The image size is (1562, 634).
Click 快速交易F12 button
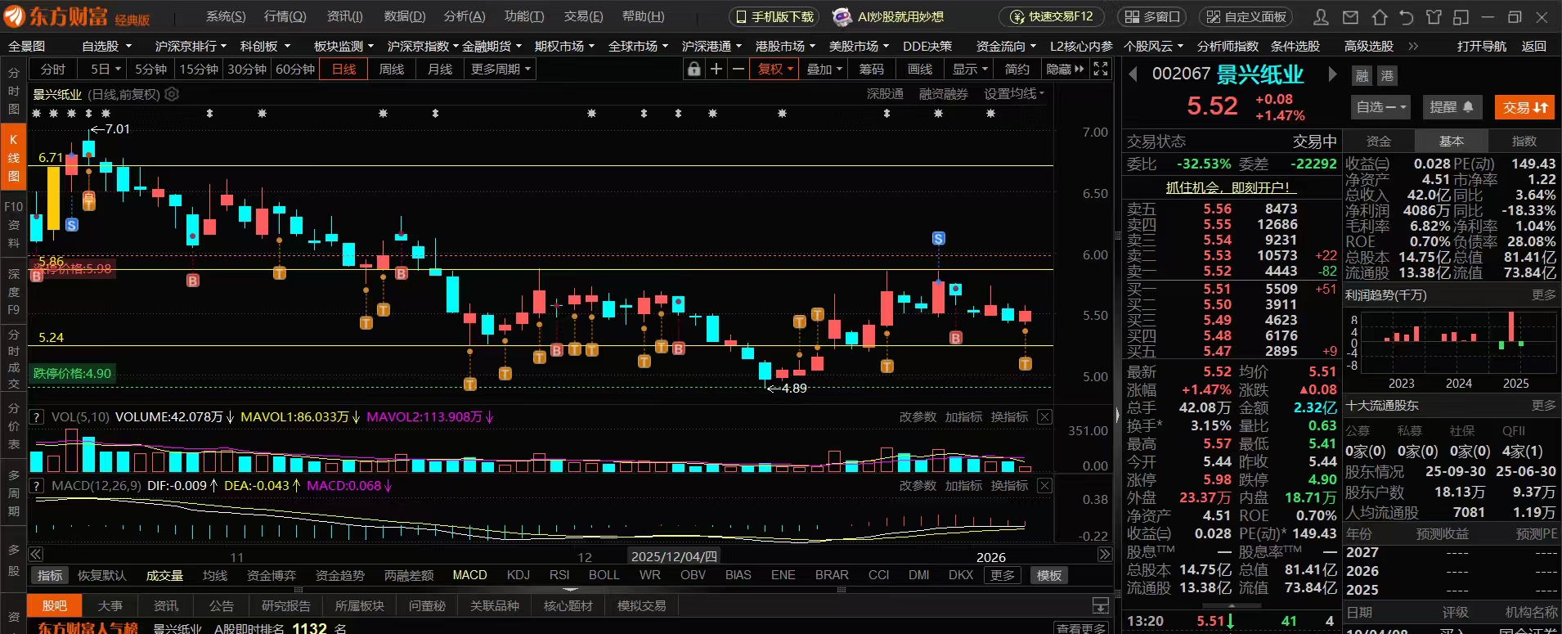click(x=1052, y=16)
